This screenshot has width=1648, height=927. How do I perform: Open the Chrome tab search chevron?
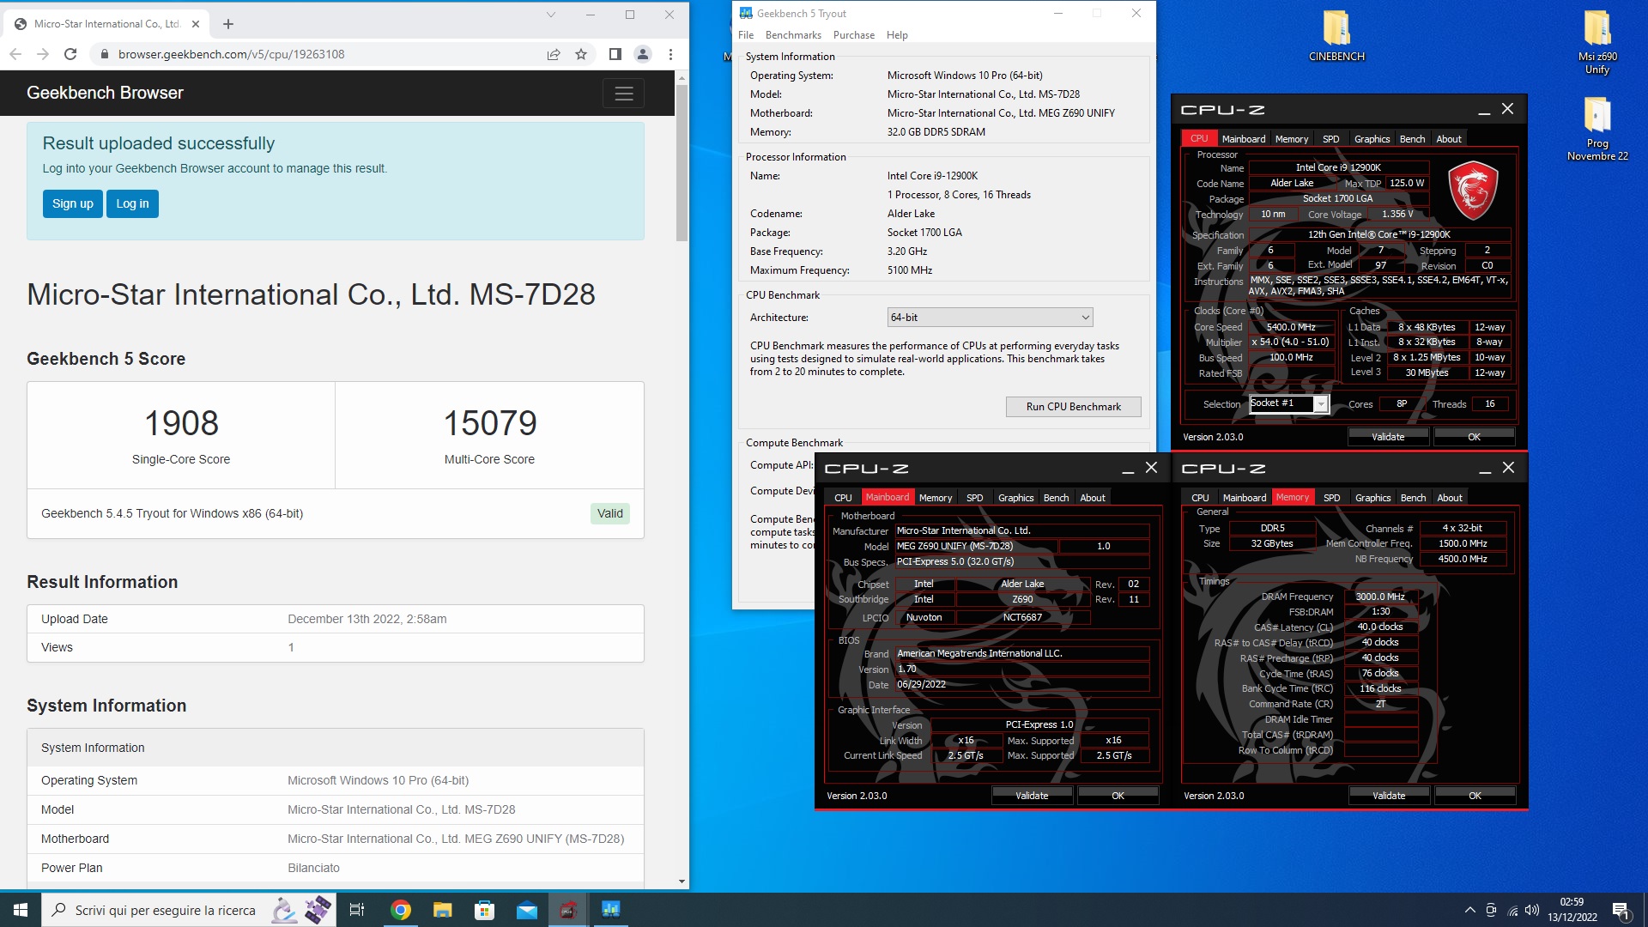551,15
